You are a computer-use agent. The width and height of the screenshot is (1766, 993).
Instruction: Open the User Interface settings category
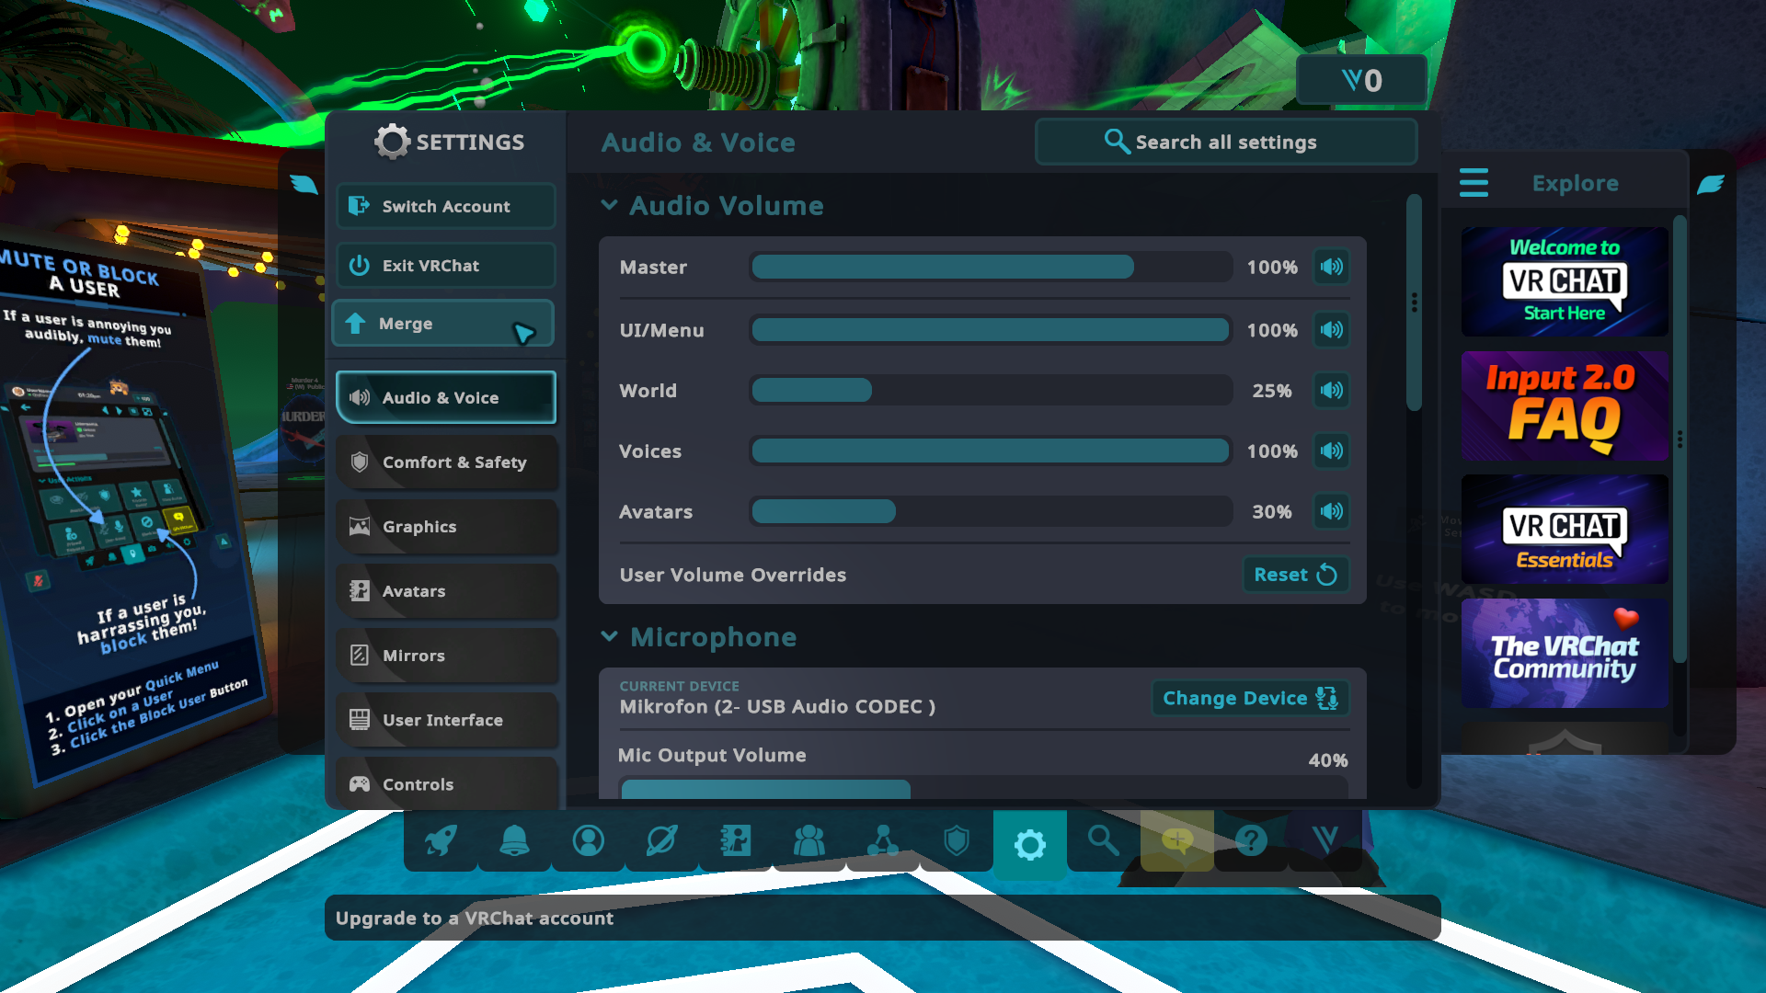(447, 720)
